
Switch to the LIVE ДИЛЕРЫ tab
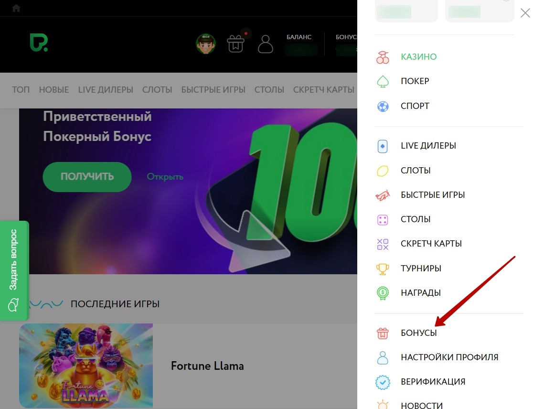coord(106,89)
